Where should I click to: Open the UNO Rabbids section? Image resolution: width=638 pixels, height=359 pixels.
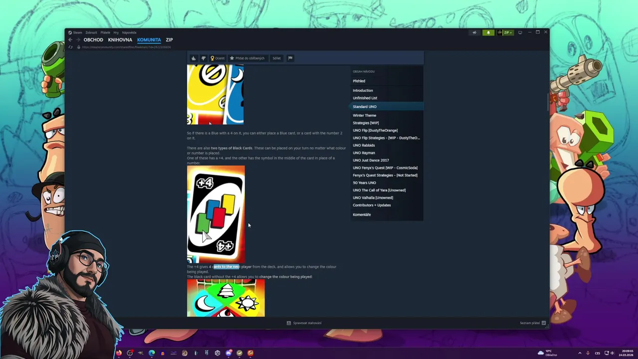364,145
